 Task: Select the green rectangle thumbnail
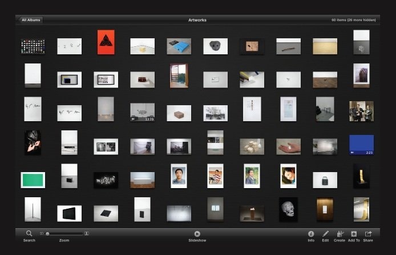coord(33,180)
